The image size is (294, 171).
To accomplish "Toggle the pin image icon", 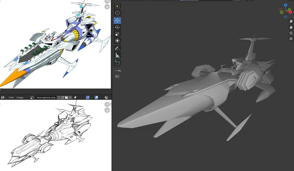I will [75, 97].
